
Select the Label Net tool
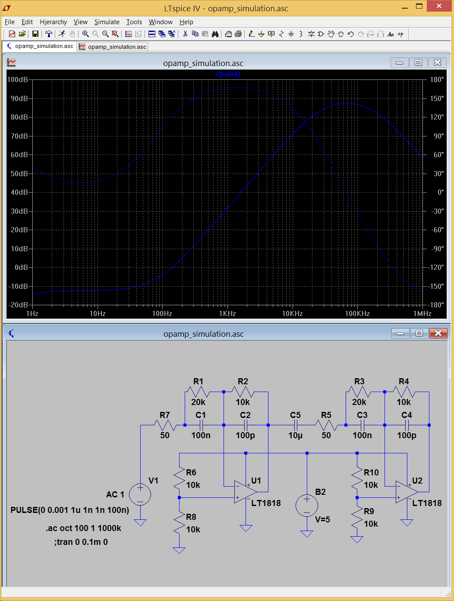[x=271, y=34]
